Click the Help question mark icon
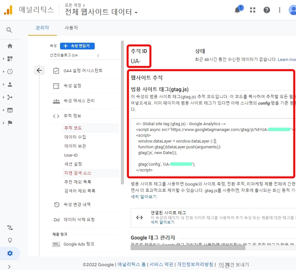The height and width of the screenshot is (270, 296). pos(267,10)
